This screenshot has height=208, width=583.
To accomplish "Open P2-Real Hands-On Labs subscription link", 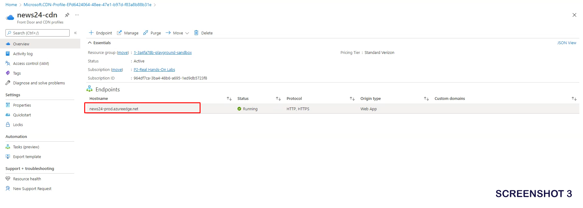I will pyautogui.click(x=154, y=70).
